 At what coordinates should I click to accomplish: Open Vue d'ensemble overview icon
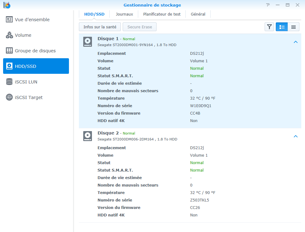click(x=9, y=20)
